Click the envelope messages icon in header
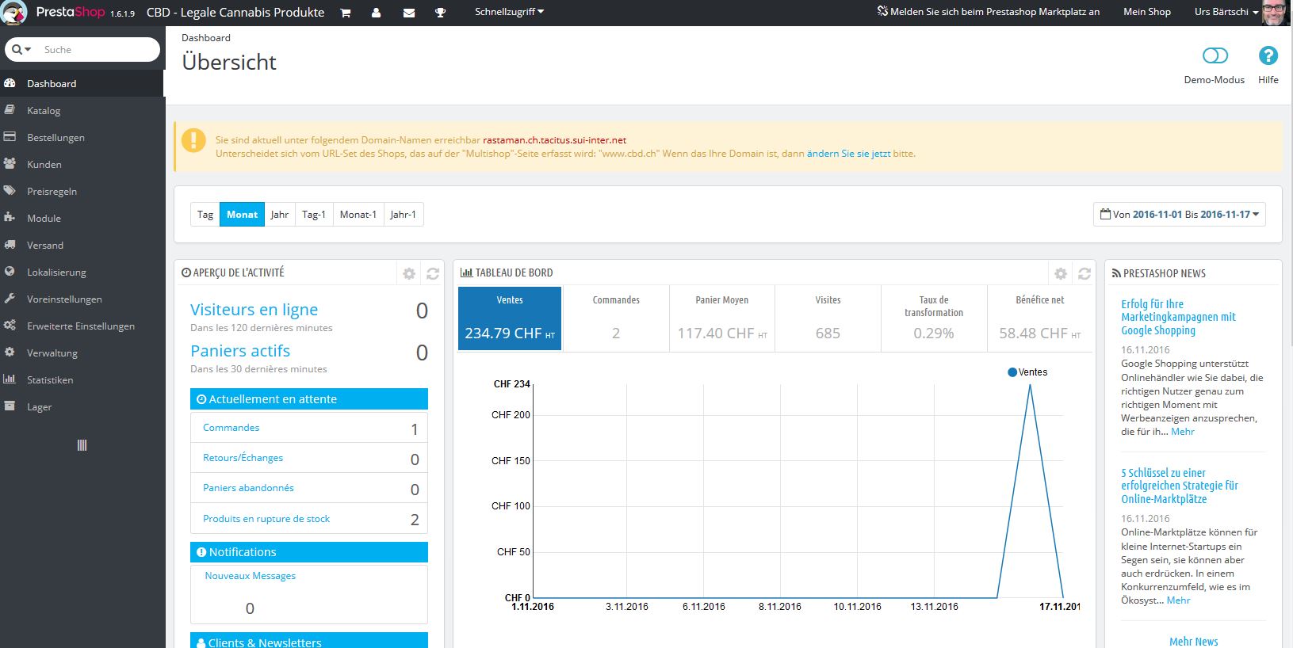Viewport: 1293px width, 648px height. (409, 13)
